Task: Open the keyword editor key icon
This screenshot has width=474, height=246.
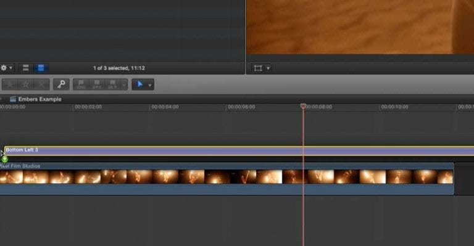Action: (61, 84)
